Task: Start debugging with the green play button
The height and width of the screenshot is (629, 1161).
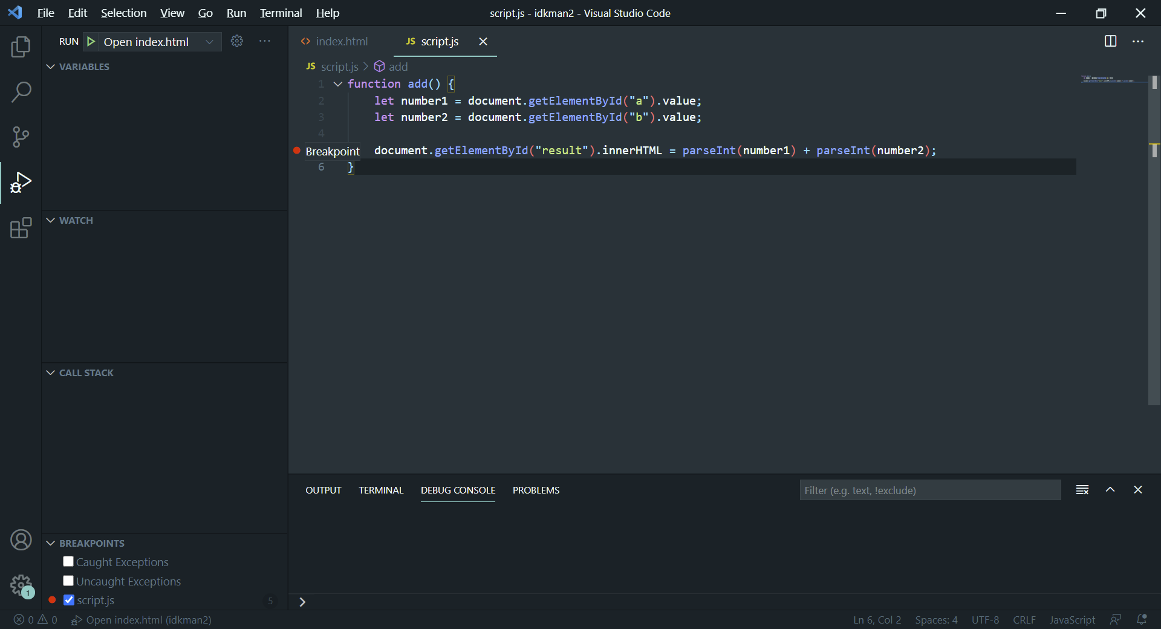Action: point(91,41)
